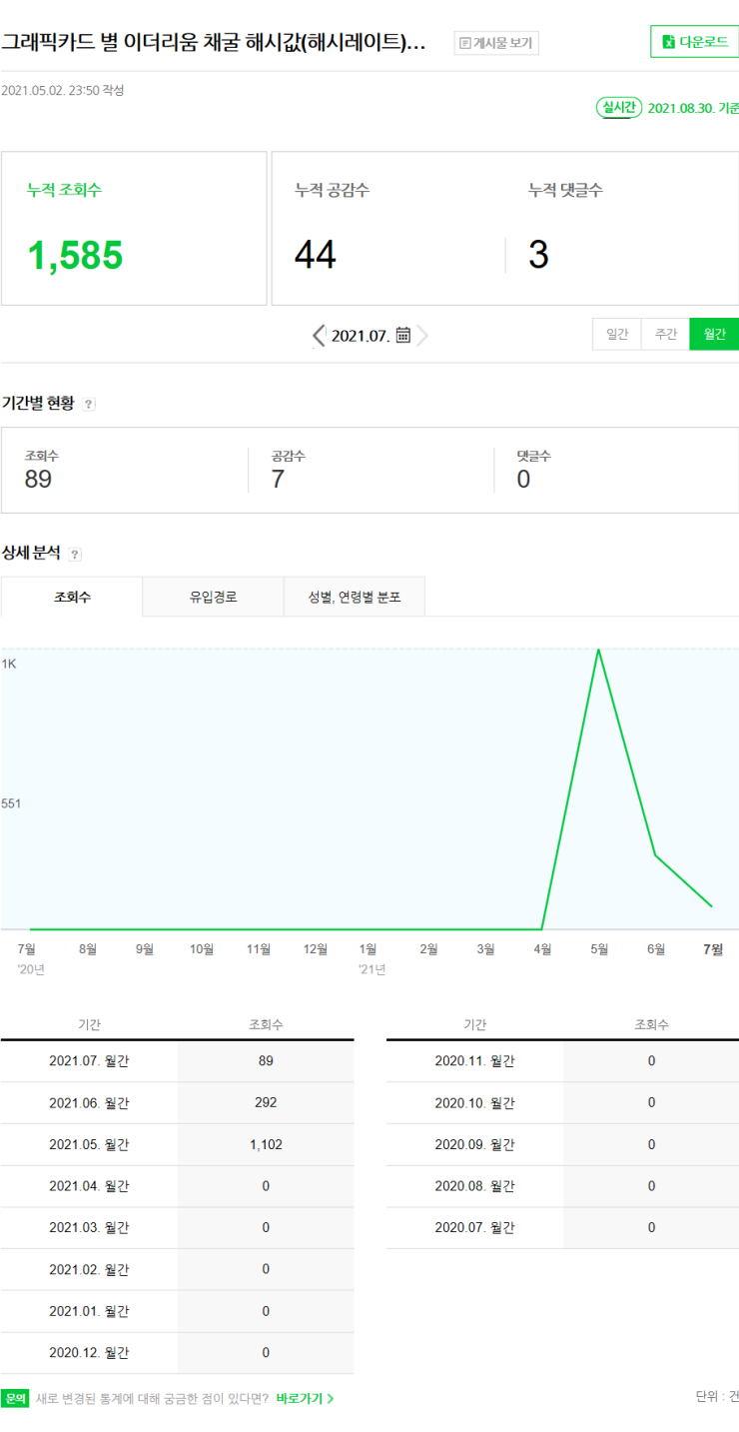Click the 2021.03. 월간 table row
Screen dimensions: 739x1432
coord(177,1228)
